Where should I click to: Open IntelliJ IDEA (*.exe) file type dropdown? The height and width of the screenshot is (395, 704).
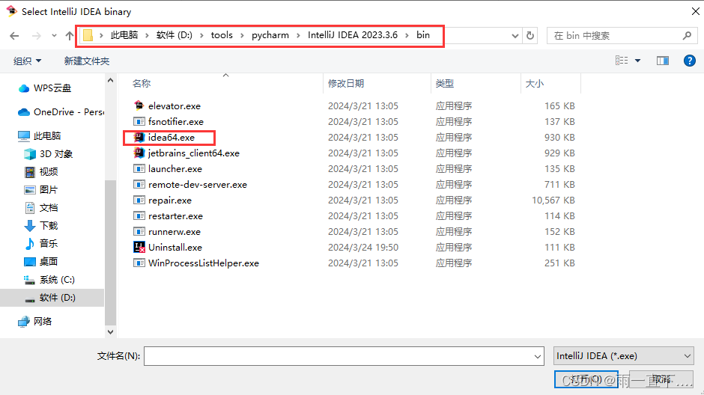point(624,356)
